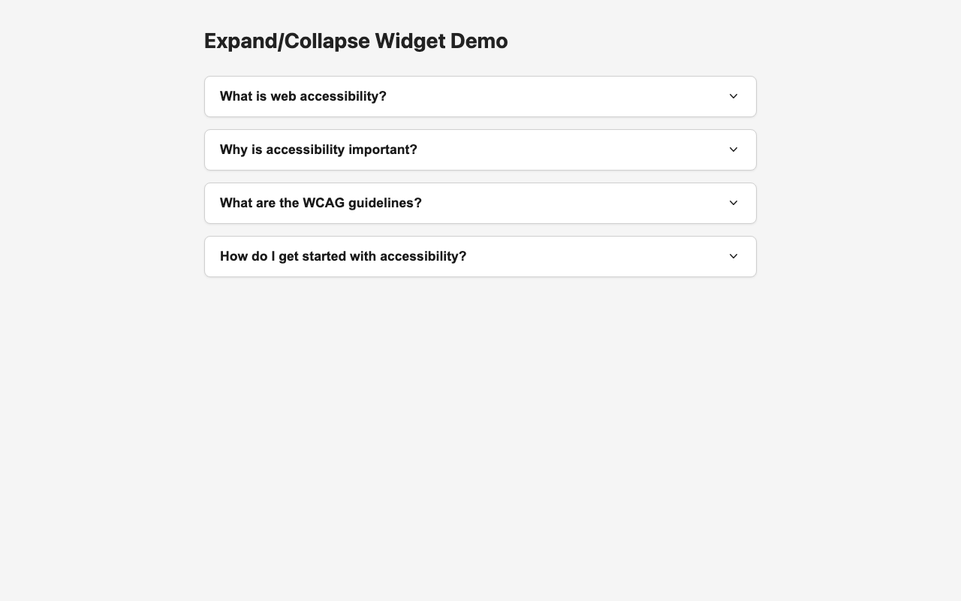Click the 'How do I get started with accessibility?' label
This screenshot has height=601, width=961.
tap(342, 256)
